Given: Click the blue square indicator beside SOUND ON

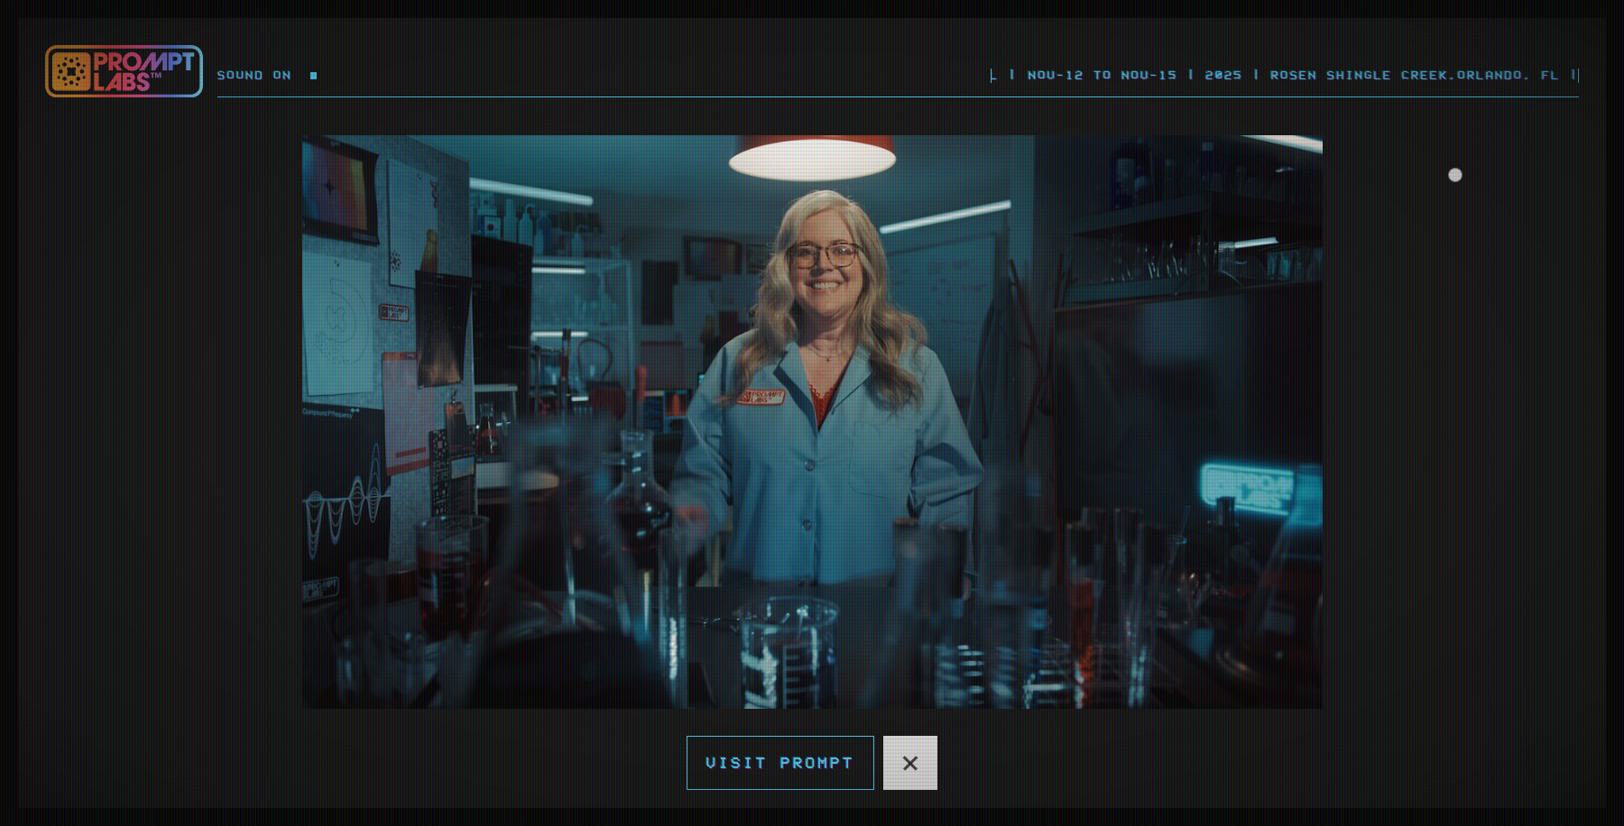Looking at the screenshot, I should click(x=313, y=76).
